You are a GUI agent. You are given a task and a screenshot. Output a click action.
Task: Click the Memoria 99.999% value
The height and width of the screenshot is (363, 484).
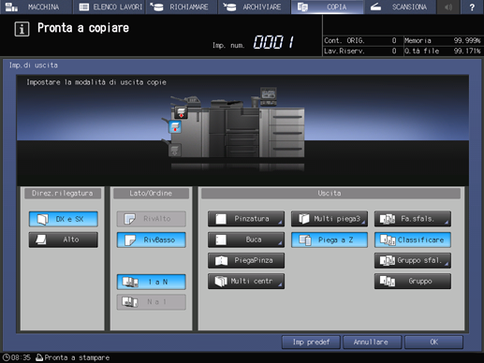[x=467, y=40]
